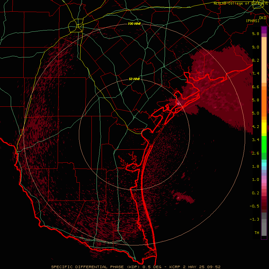Click the '5.0' color scale value

coord(256,113)
